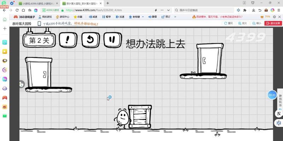The height and width of the screenshot is (141, 283).
Task: Open the toolbox briefcase icon
Action: tap(266, 10)
